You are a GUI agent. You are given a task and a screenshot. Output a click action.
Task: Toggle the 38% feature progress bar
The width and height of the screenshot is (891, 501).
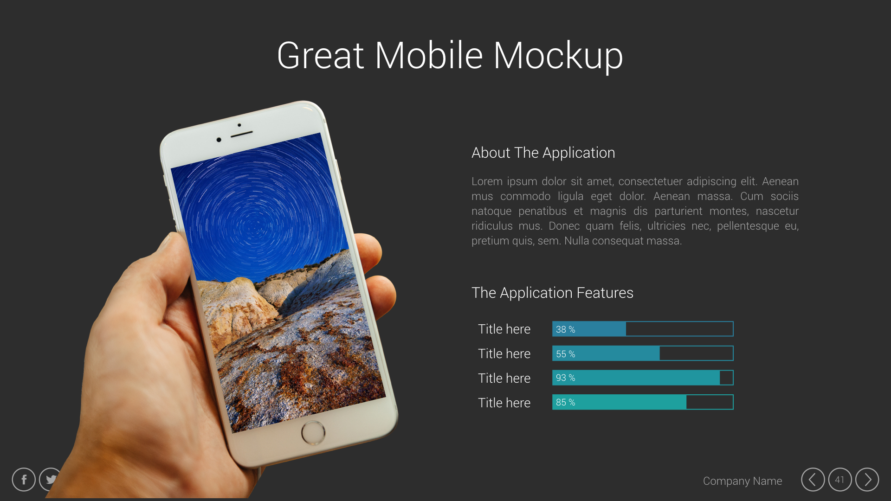(643, 329)
